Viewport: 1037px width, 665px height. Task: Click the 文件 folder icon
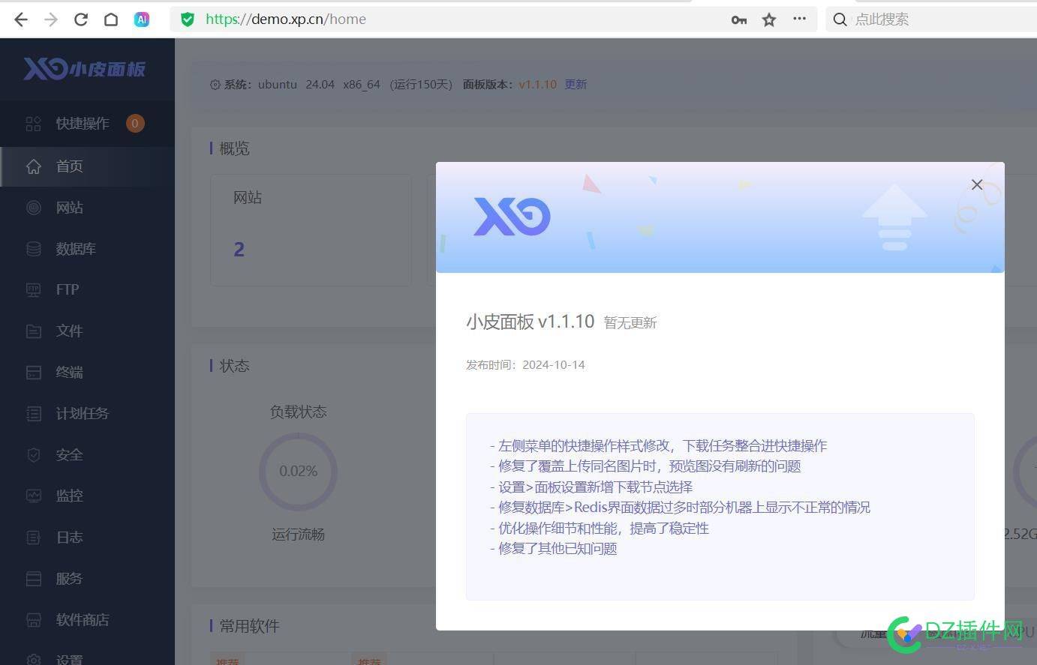coord(34,331)
